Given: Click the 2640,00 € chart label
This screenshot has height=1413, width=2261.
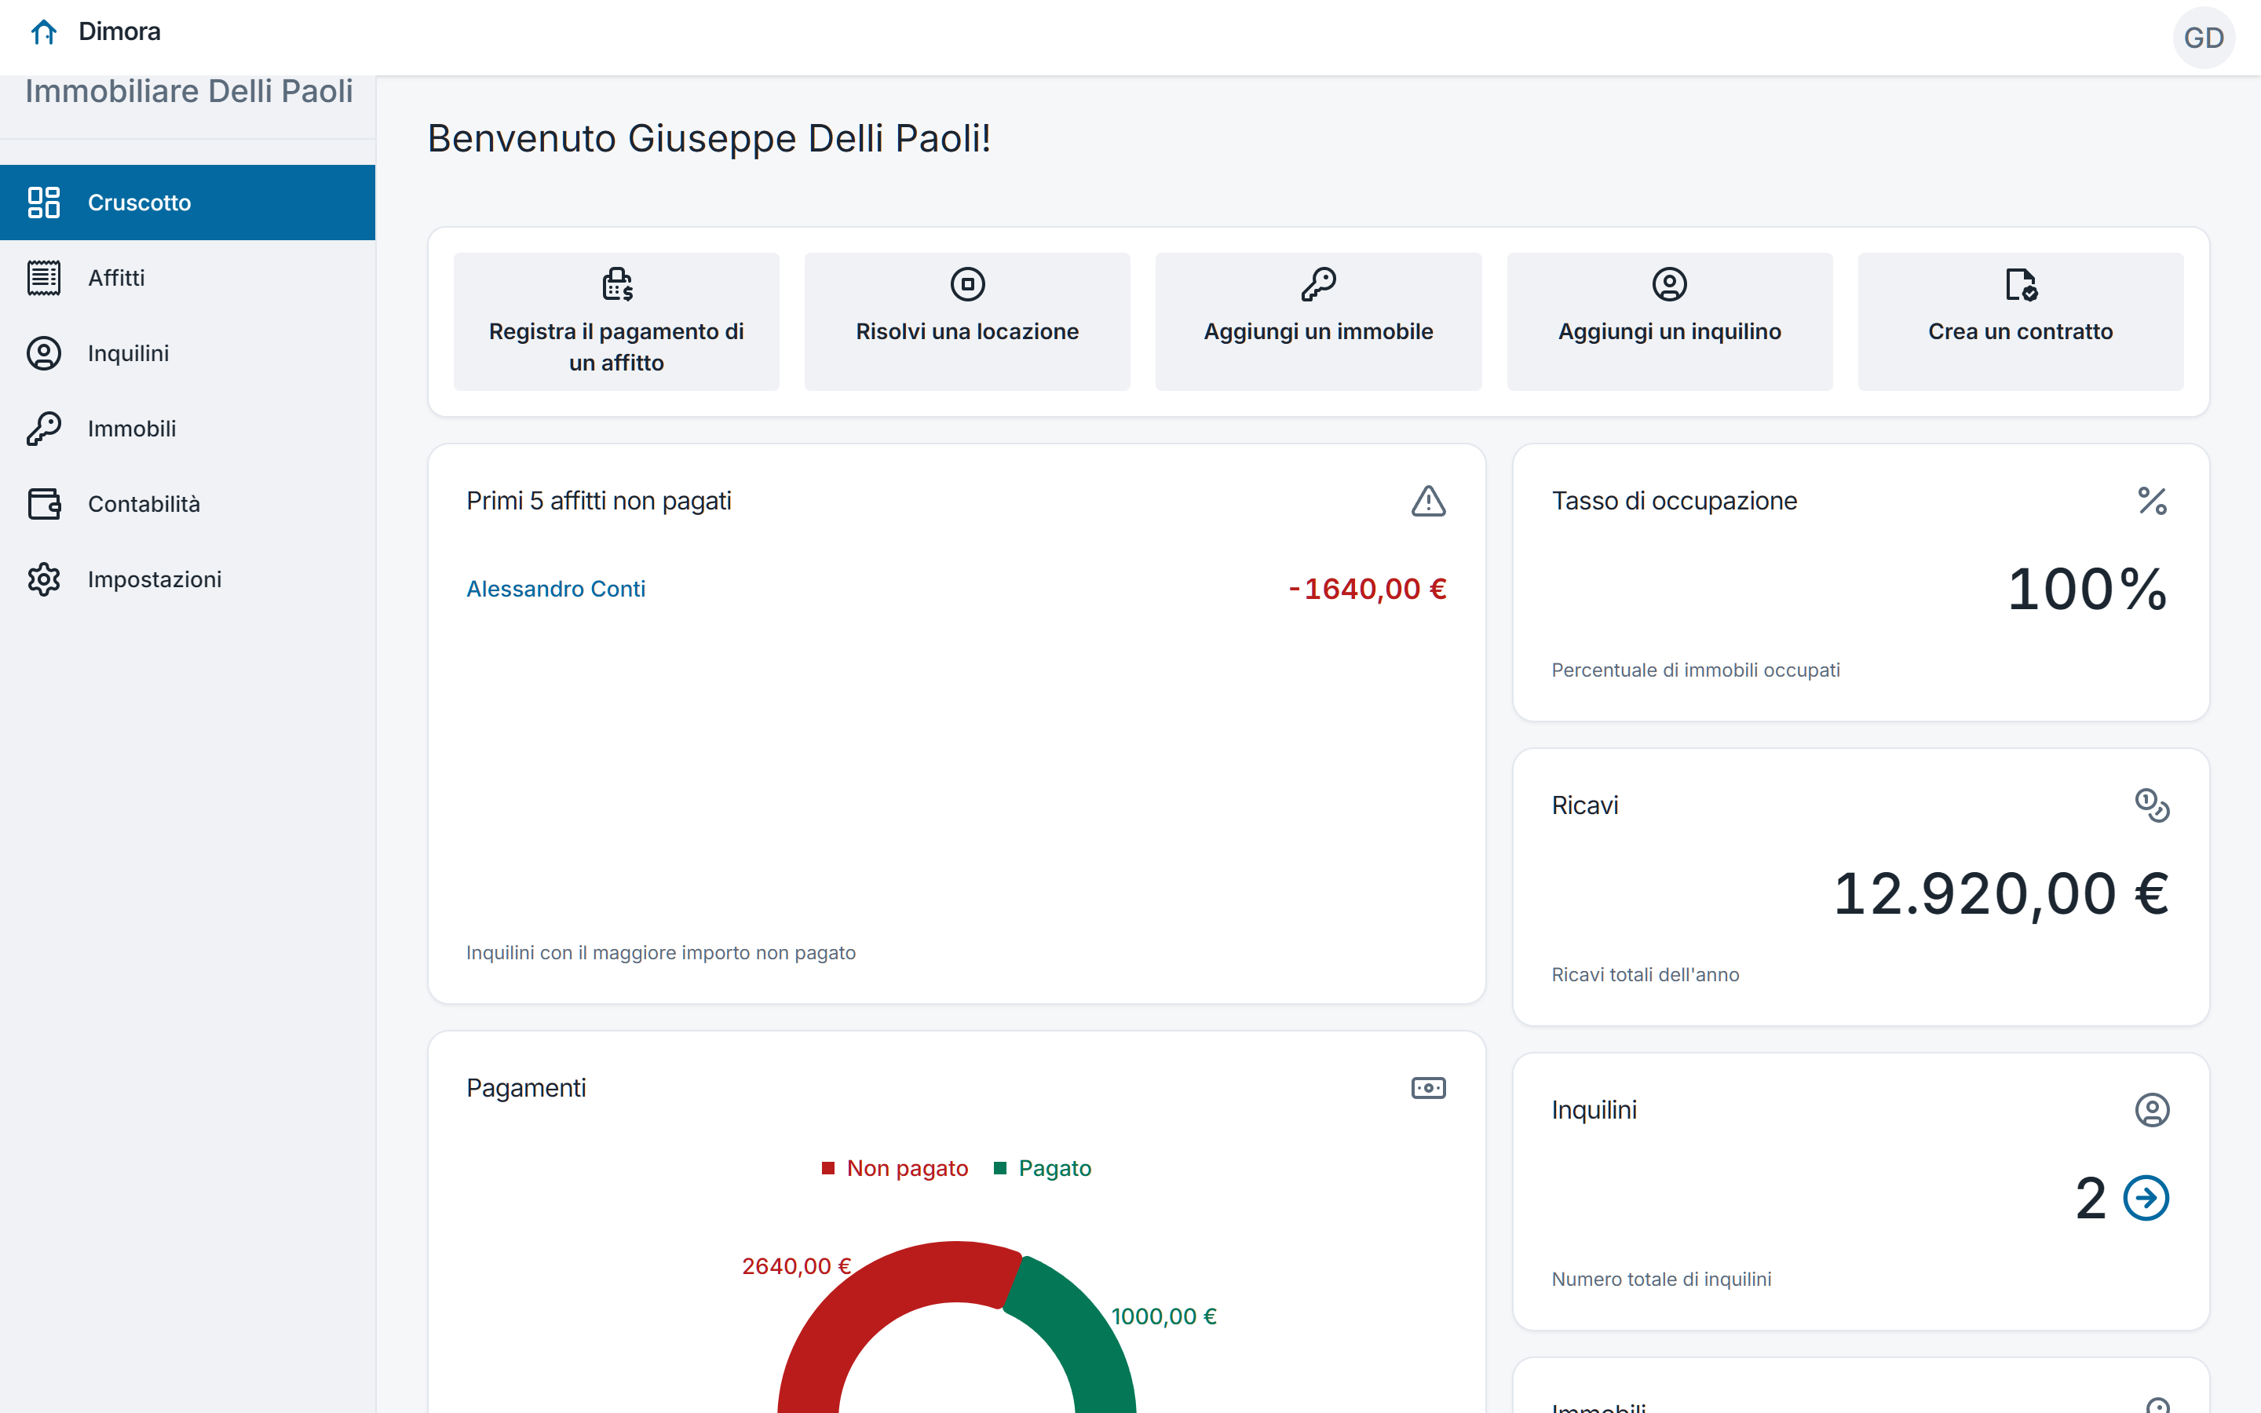Looking at the screenshot, I should pos(796,1266).
